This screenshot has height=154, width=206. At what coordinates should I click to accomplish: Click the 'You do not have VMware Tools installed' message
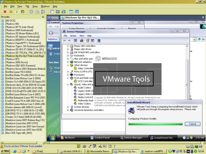point(23,146)
